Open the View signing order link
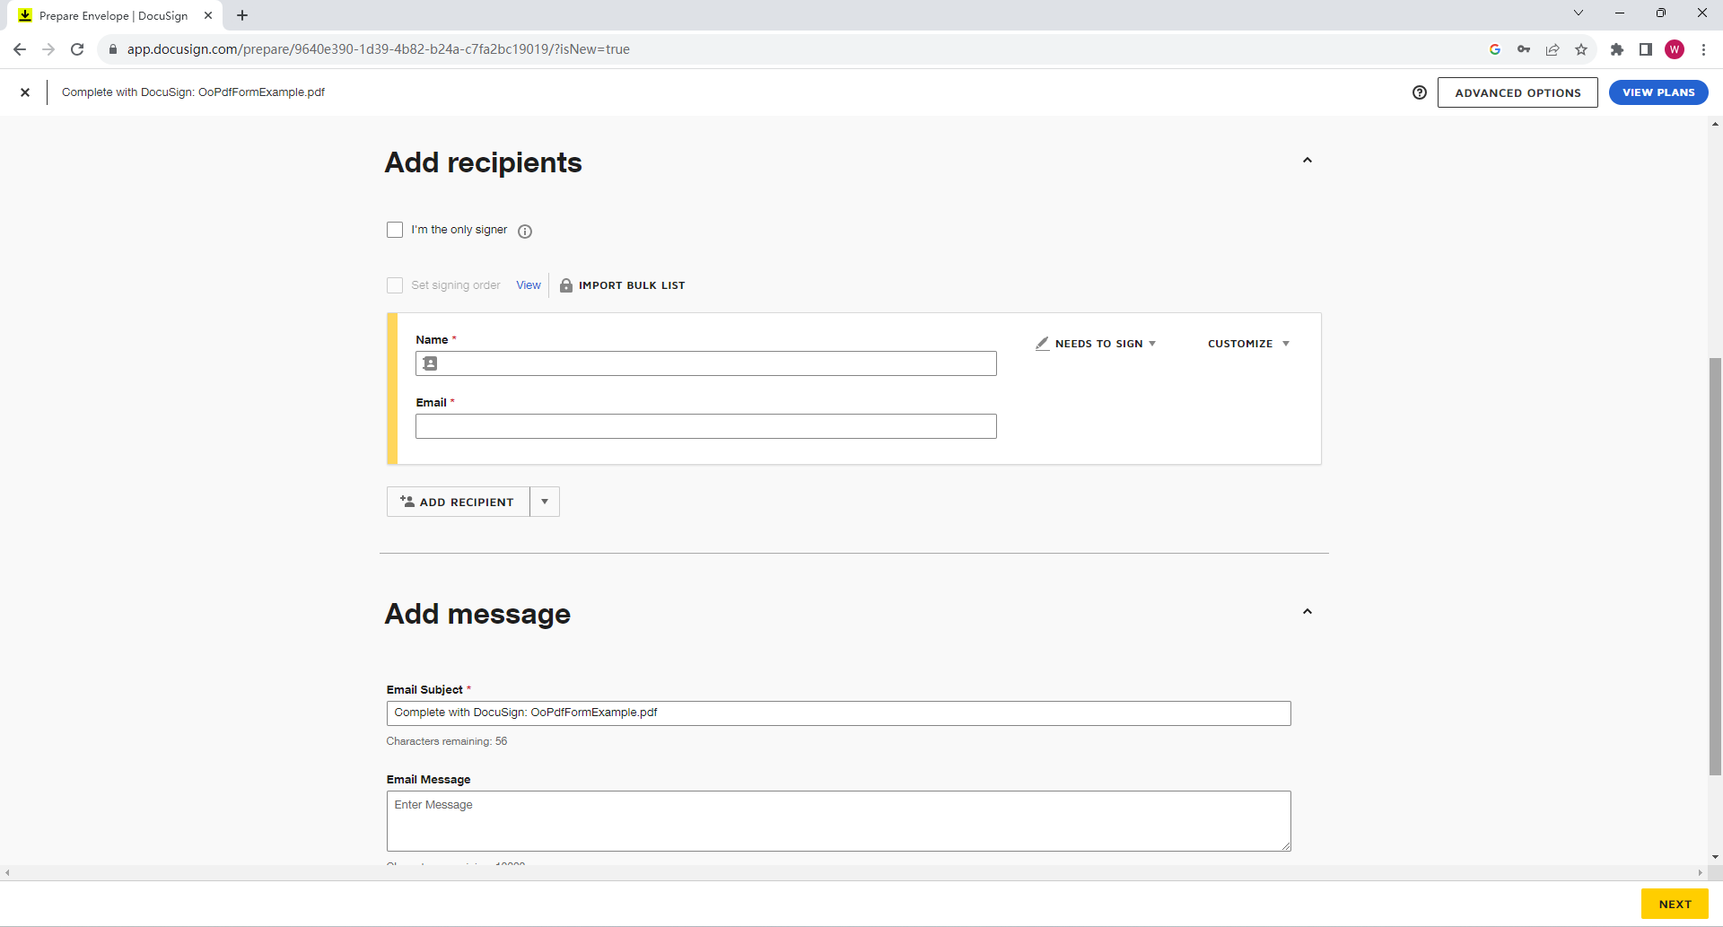This screenshot has height=927, width=1723. click(529, 285)
